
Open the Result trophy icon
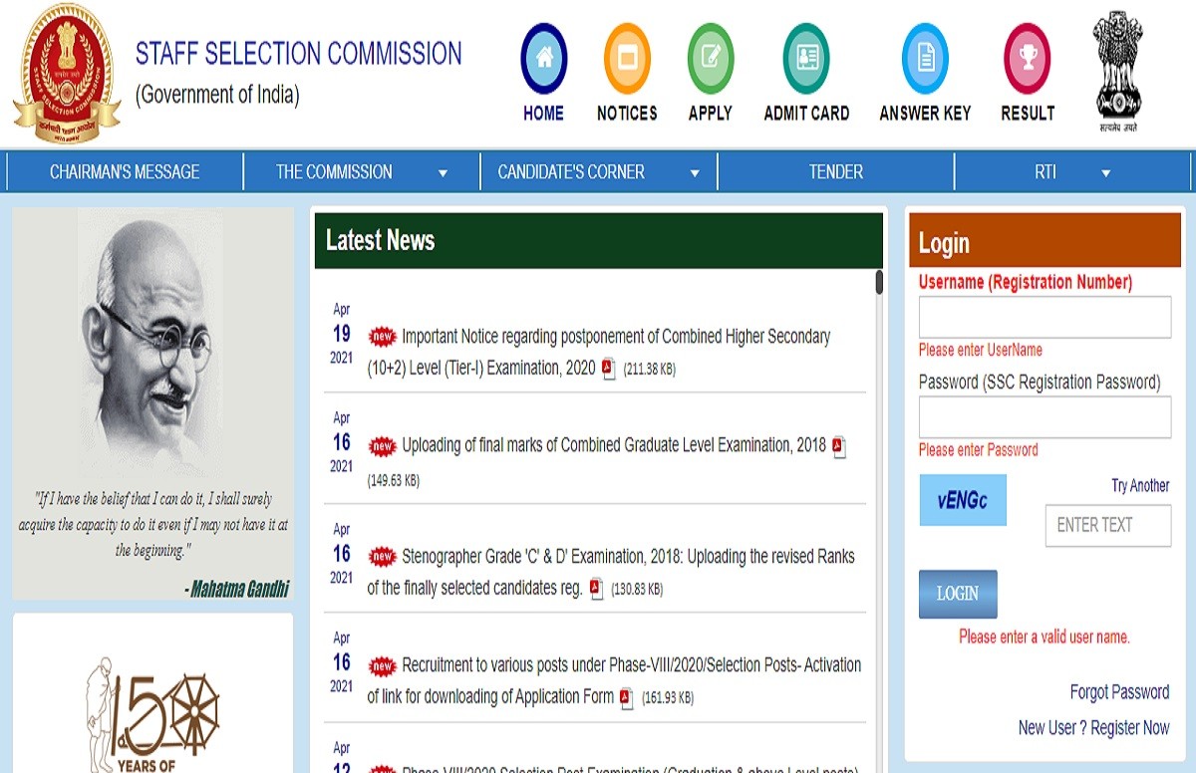pyautogui.click(x=1028, y=59)
